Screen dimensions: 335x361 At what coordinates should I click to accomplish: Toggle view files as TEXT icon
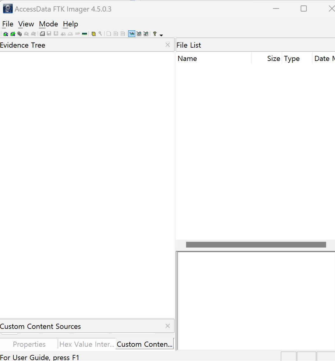point(139,34)
